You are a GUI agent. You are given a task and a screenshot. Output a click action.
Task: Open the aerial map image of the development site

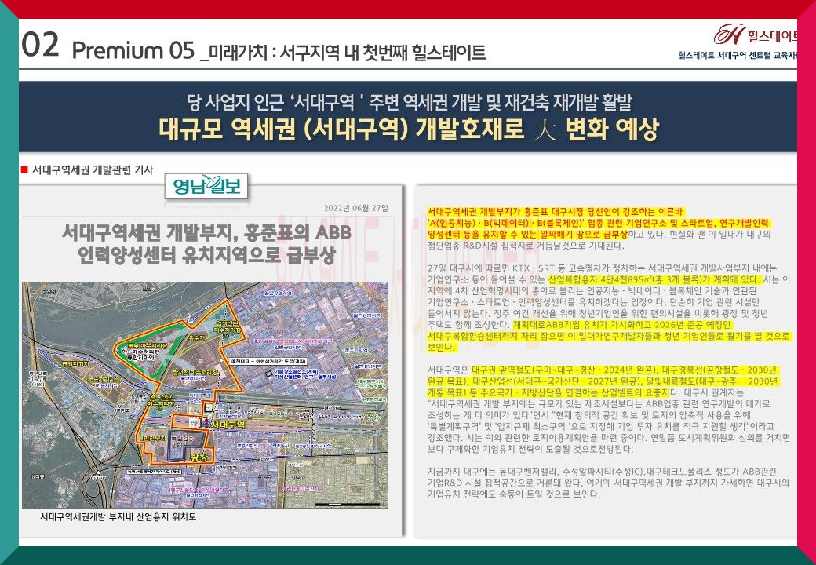click(x=205, y=395)
